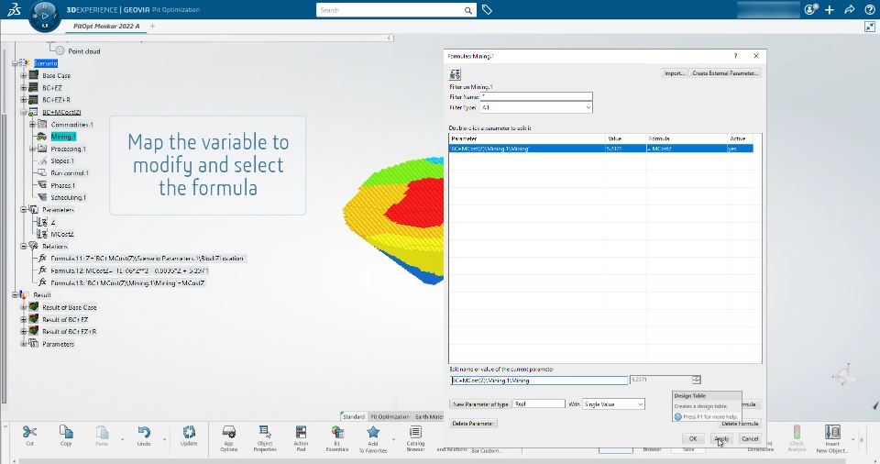The image size is (880, 464).
Task: Click the view orientation robot in the viewport
Action: pyautogui.click(x=844, y=375)
